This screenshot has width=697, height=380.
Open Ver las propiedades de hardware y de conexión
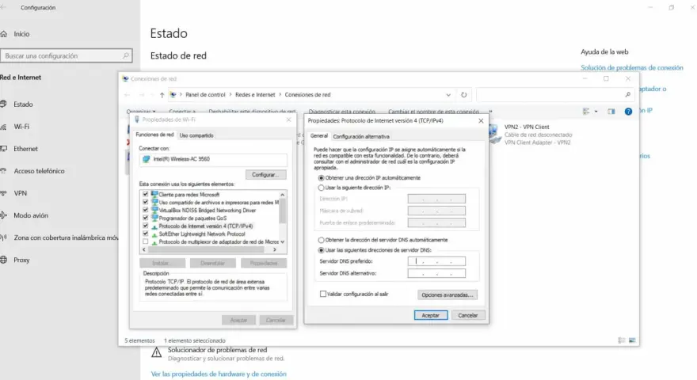219,374
